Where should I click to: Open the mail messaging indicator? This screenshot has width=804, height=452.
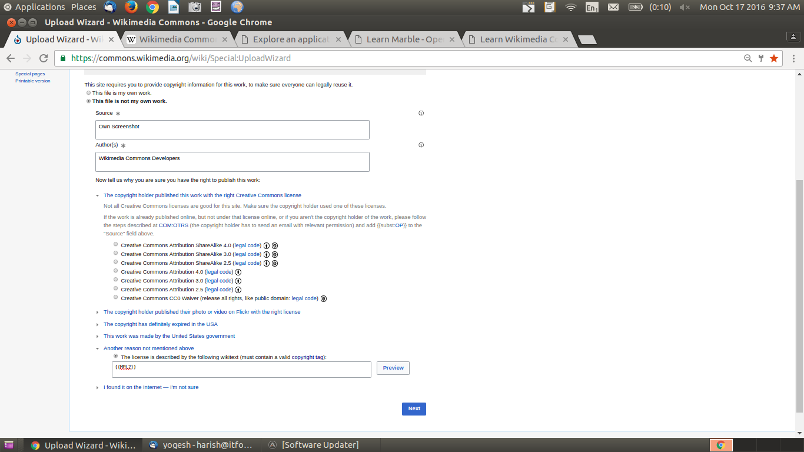point(613,7)
